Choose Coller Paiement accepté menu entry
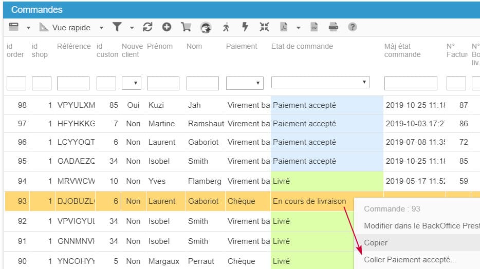This screenshot has width=480, height=269. point(410,260)
